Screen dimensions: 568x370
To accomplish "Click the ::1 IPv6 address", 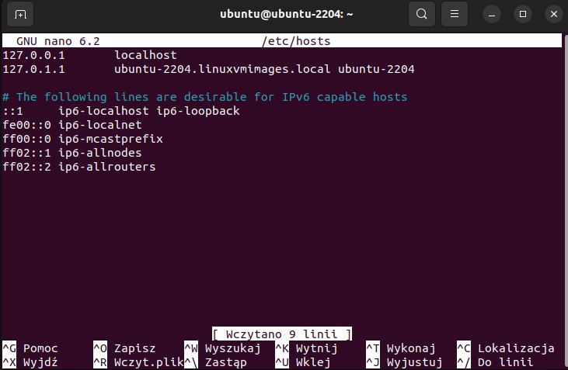I will pos(12,111).
